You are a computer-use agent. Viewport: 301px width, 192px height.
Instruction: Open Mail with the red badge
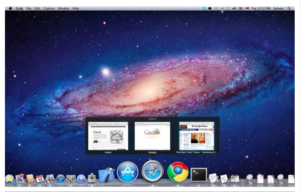pos(20,179)
